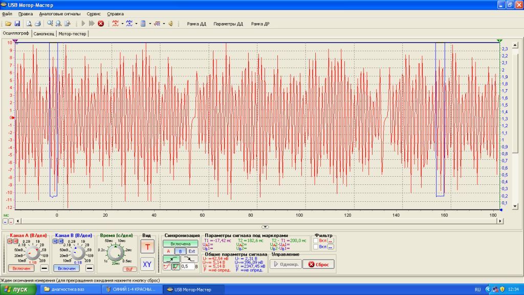Image resolution: width=524 pixels, height=295 pixels.
Task: Switch view to XY mode
Action: coord(147,264)
